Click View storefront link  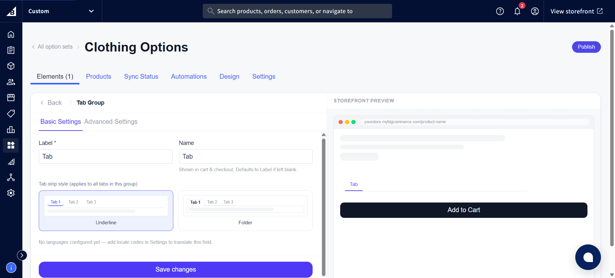[x=577, y=11]
